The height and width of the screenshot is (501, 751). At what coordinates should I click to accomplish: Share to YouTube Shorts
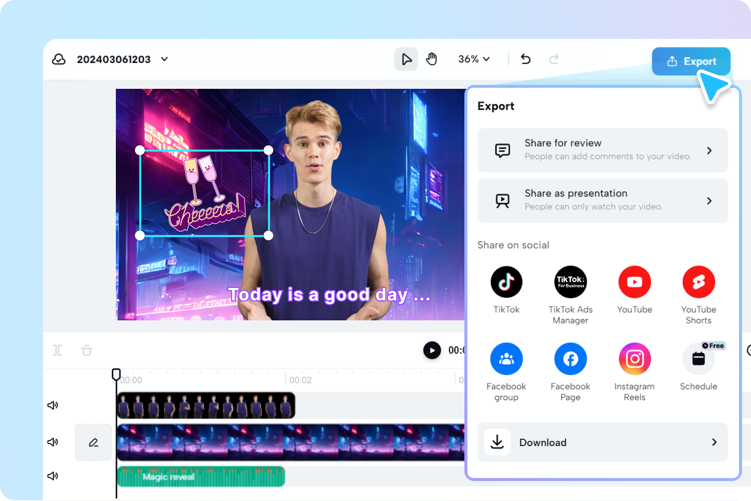[698, 282]
